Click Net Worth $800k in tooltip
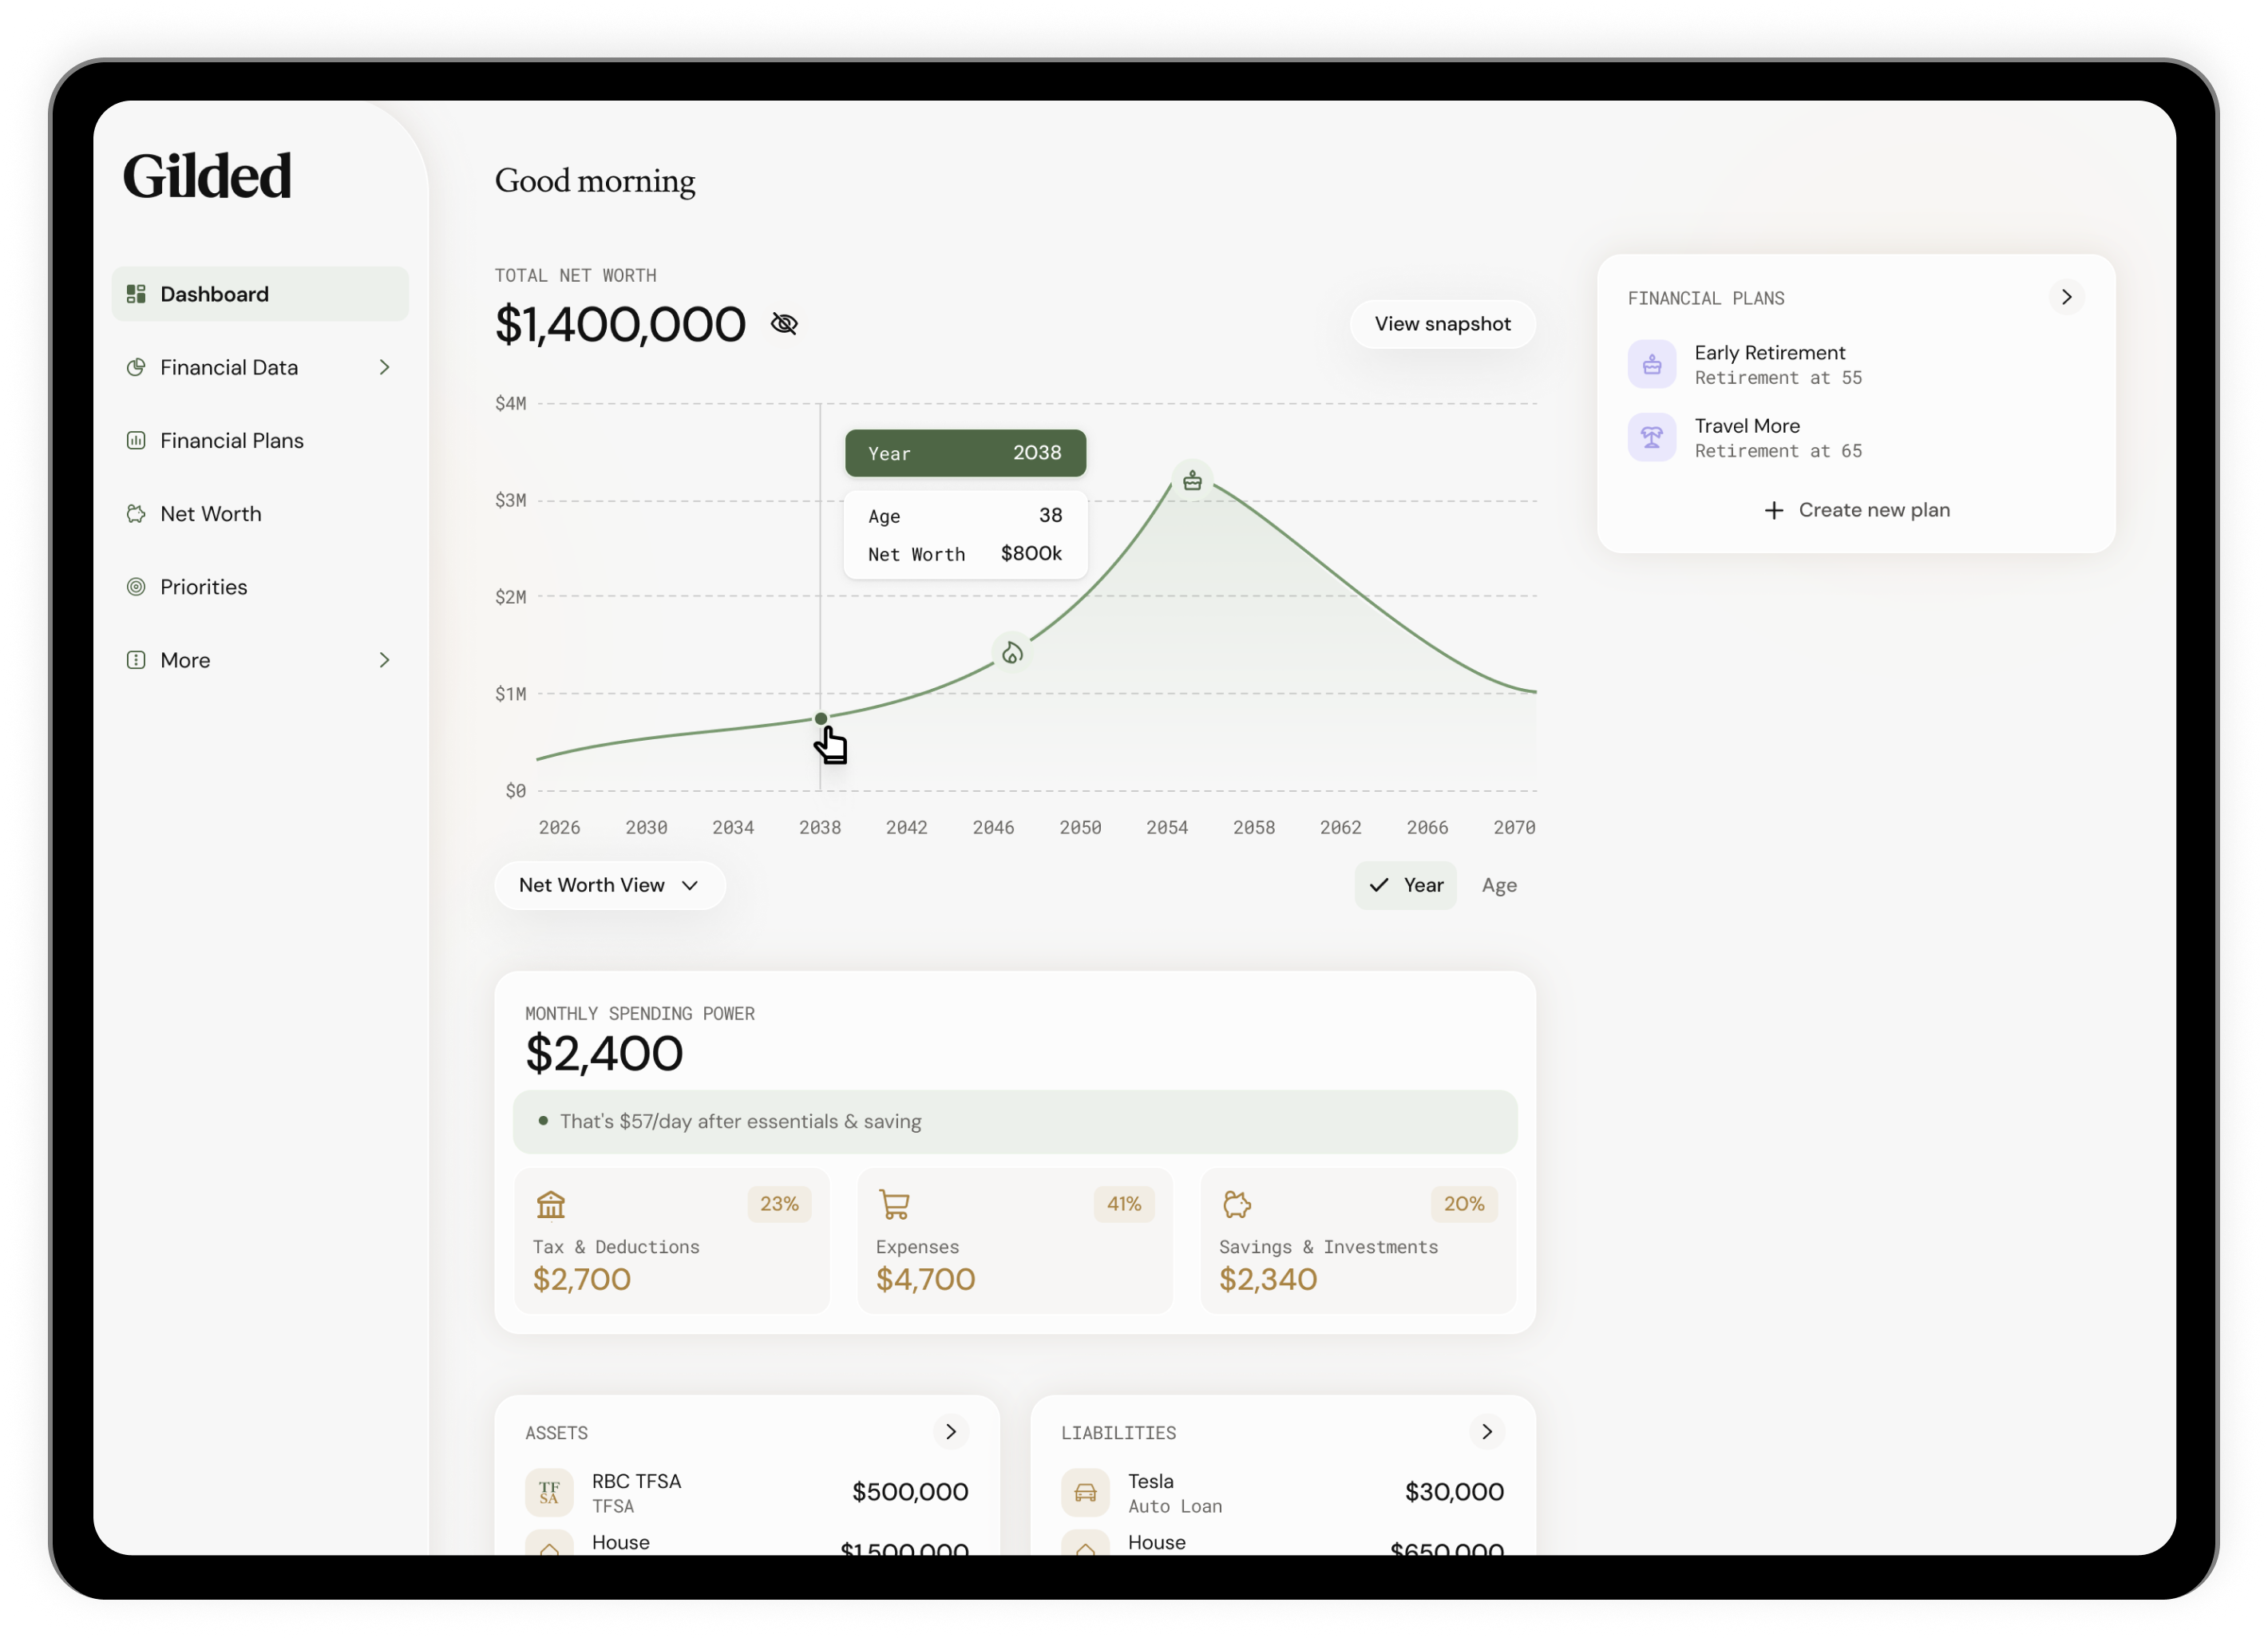The width and height of the screenshot is (2268, 1638). 965,553
